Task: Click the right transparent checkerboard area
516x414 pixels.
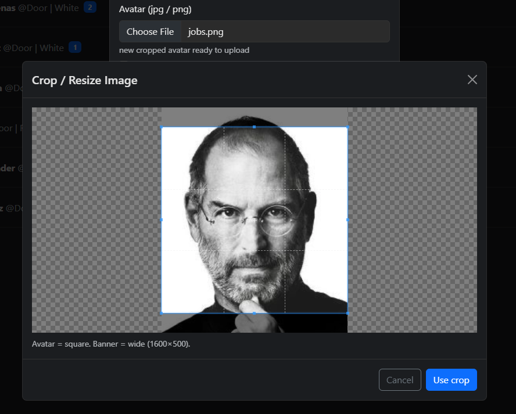Action: [x=412, y=220]
